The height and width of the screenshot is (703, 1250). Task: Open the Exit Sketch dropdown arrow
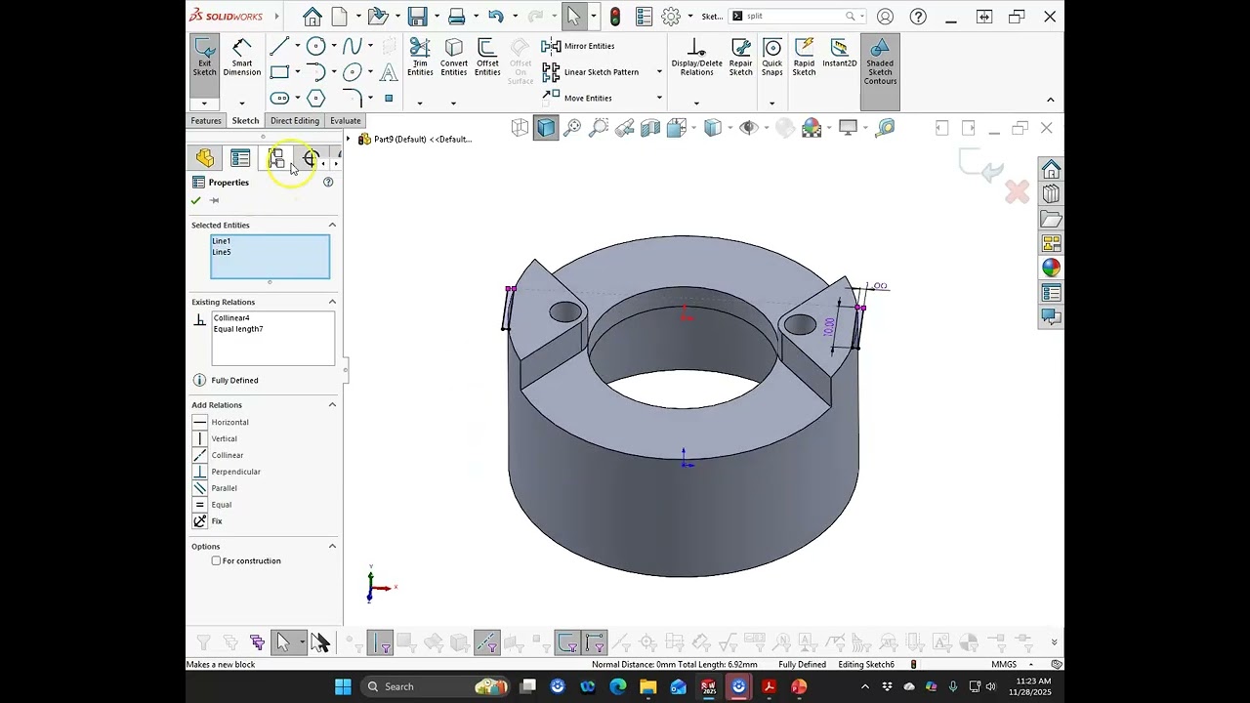tap(204, 103)
